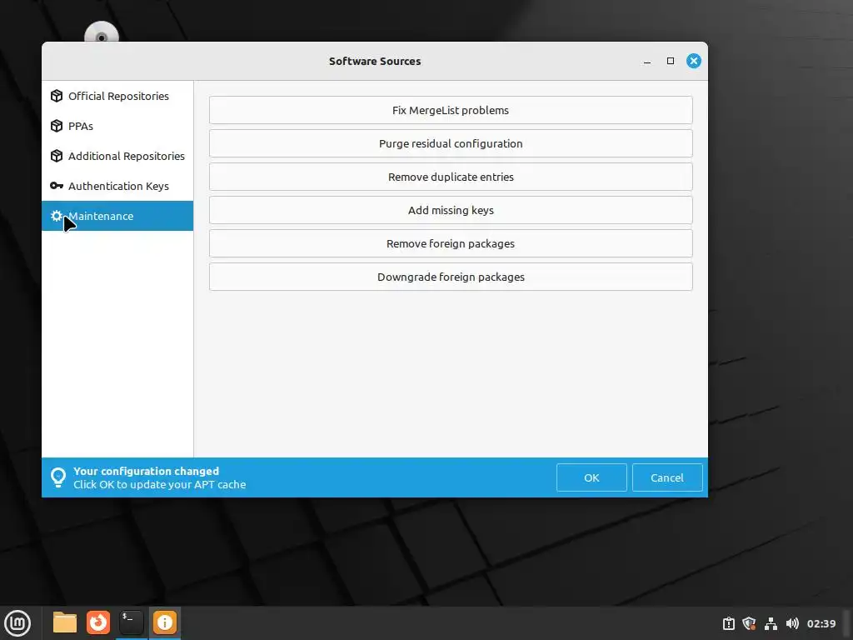
Task: Open the Linux Mint start menu
Action: pyautogui.click(x=17, y=622)
